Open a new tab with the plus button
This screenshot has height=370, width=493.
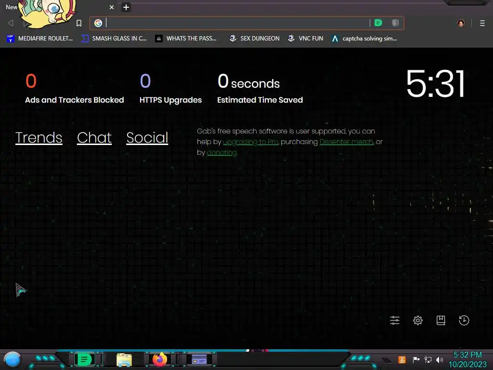click(126, 7)
